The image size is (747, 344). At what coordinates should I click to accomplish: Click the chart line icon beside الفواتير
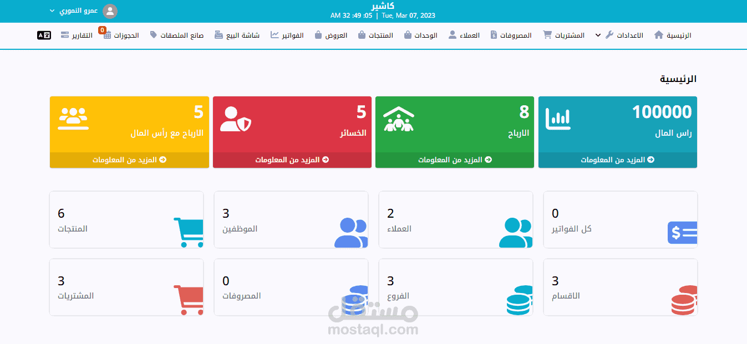275,35
